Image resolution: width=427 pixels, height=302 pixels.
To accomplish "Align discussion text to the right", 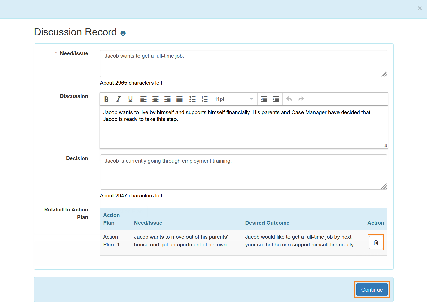I will coord(167,99).
